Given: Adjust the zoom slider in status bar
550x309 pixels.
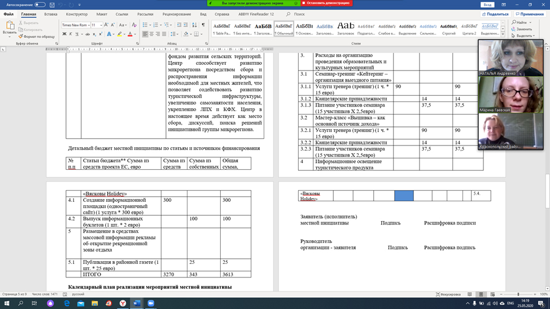Looking at the screenshot, I should tap(518, 294).
